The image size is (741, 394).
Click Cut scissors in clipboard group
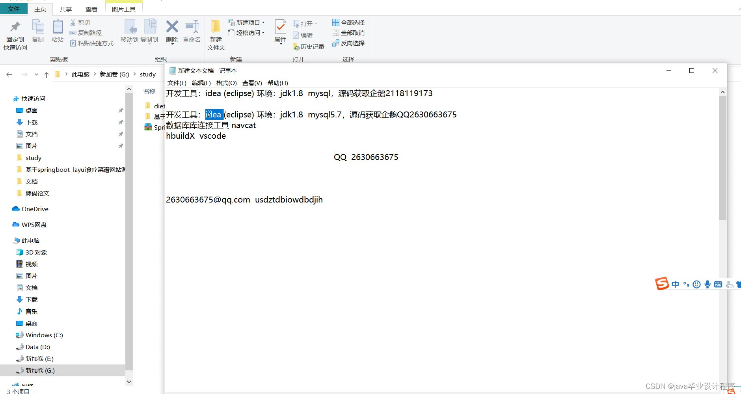point(80,23)
